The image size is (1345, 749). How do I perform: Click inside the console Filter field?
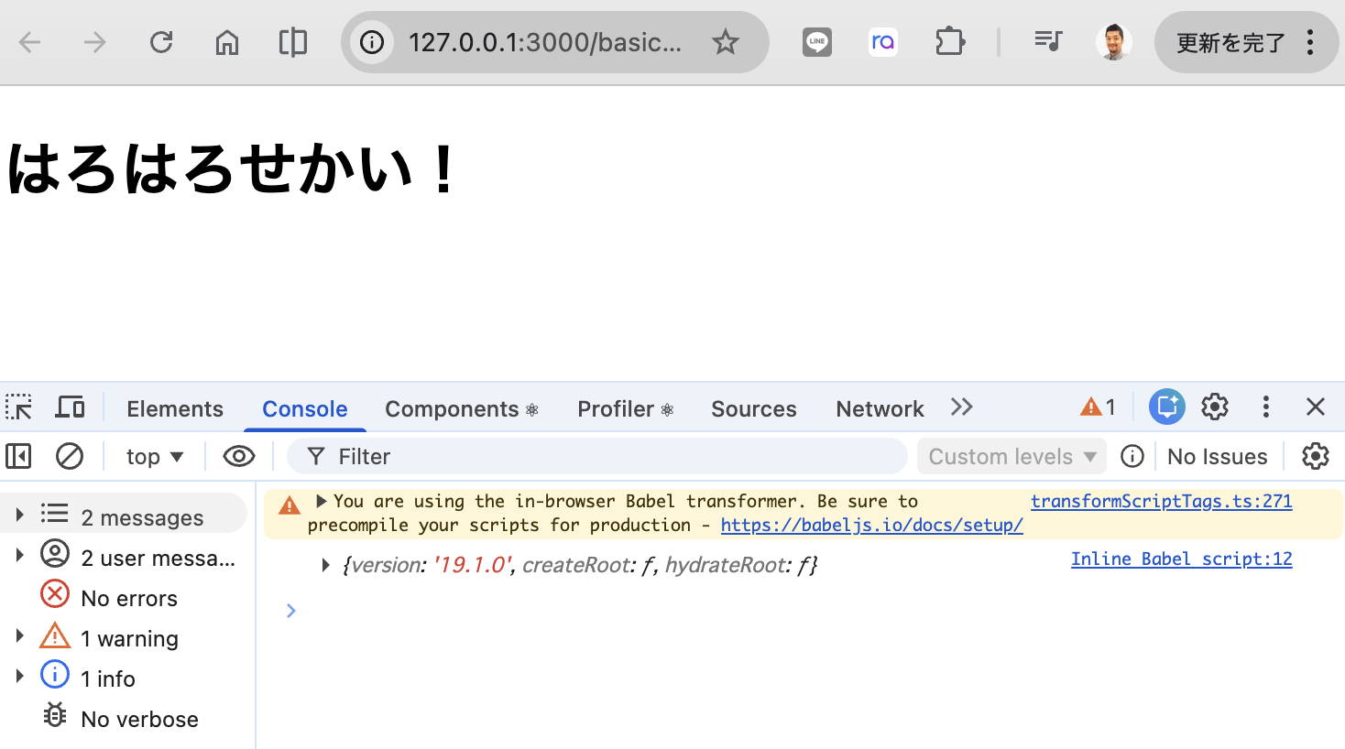click(596, 455)
